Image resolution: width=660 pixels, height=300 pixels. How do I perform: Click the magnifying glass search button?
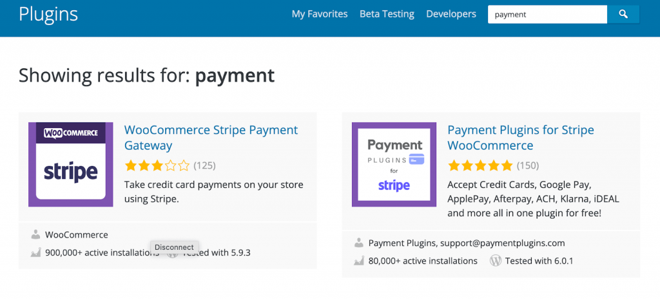tap(623, 14)
